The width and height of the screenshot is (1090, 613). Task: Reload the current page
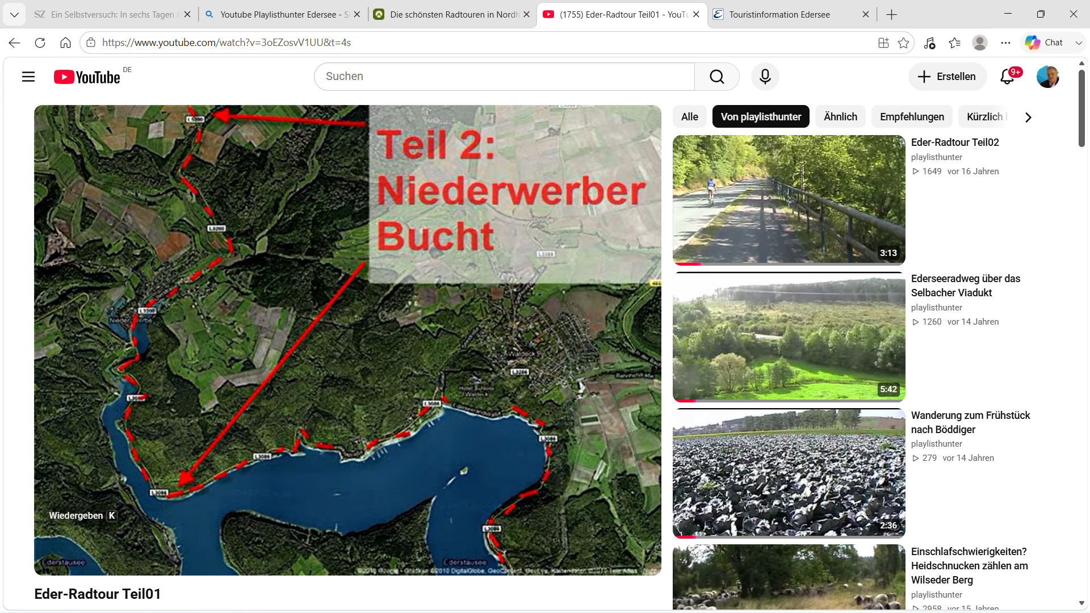coord(40,43)
